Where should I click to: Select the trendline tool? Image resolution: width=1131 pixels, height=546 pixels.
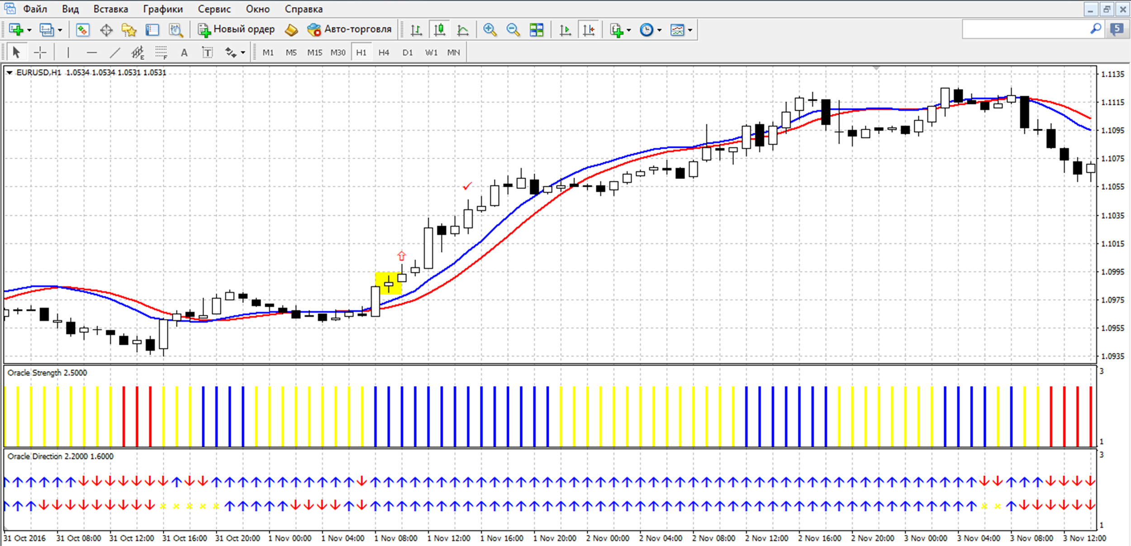(x=115, y=52)
